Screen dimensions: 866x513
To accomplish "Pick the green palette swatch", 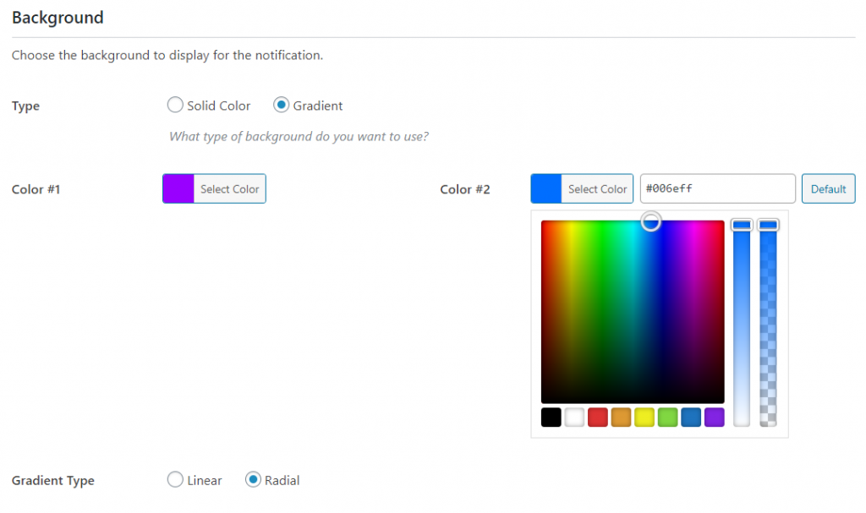I will coord(668,417).
